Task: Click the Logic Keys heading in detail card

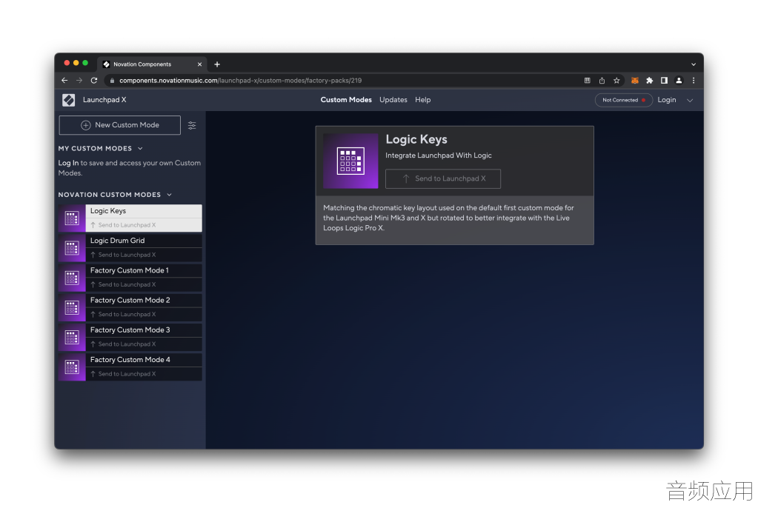Action: pos(416,140)
